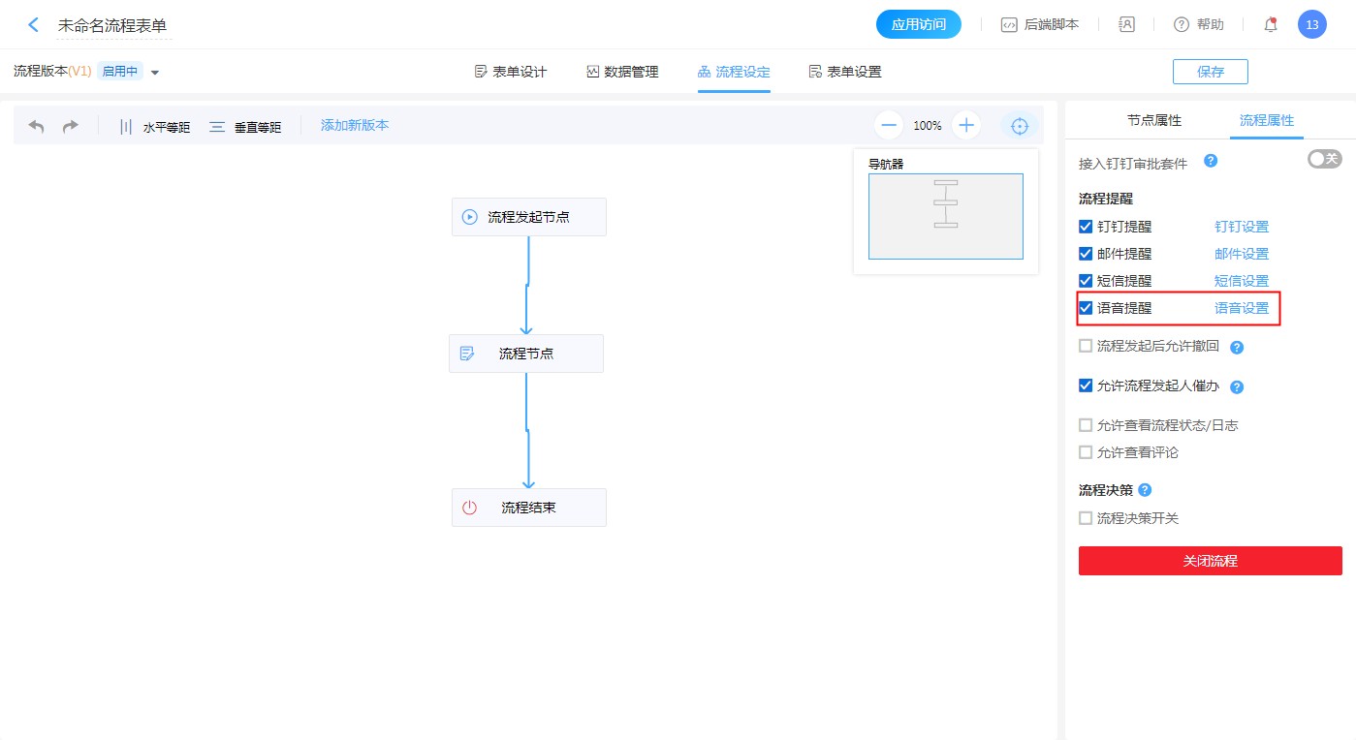Click the 保存 button
The image size is (1356, 740).
1210,72
